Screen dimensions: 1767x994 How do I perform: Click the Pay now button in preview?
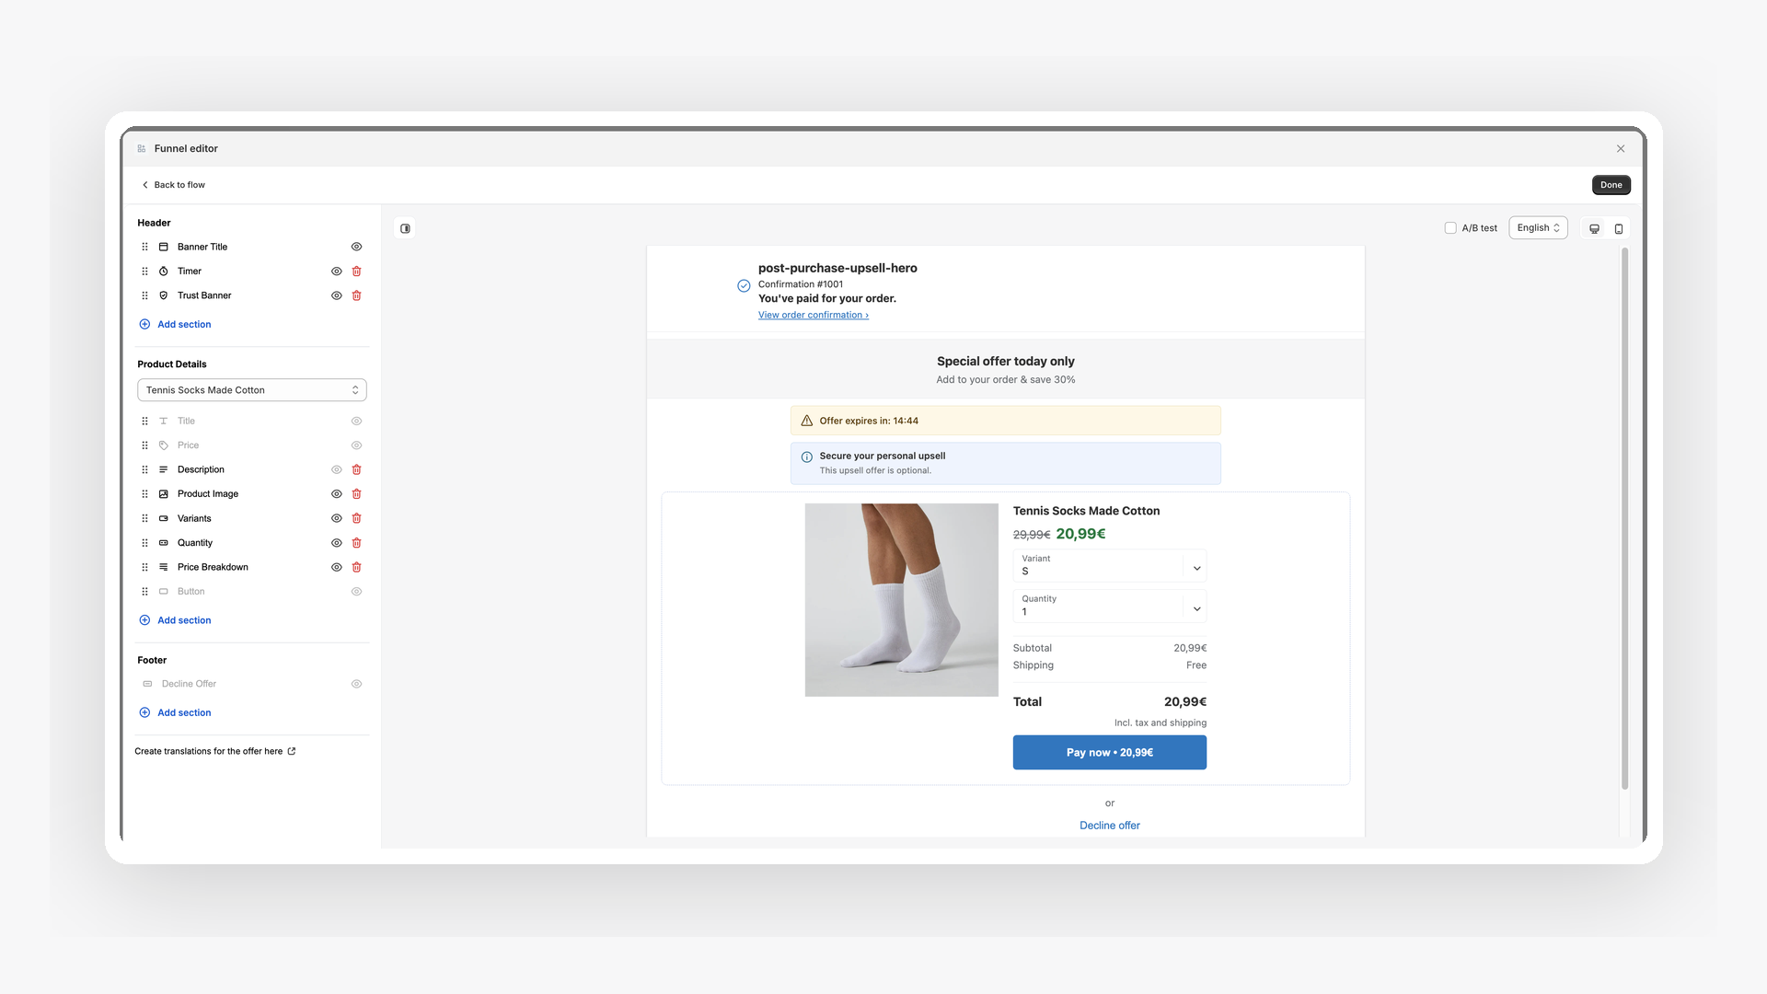(x=1109, y=752)
